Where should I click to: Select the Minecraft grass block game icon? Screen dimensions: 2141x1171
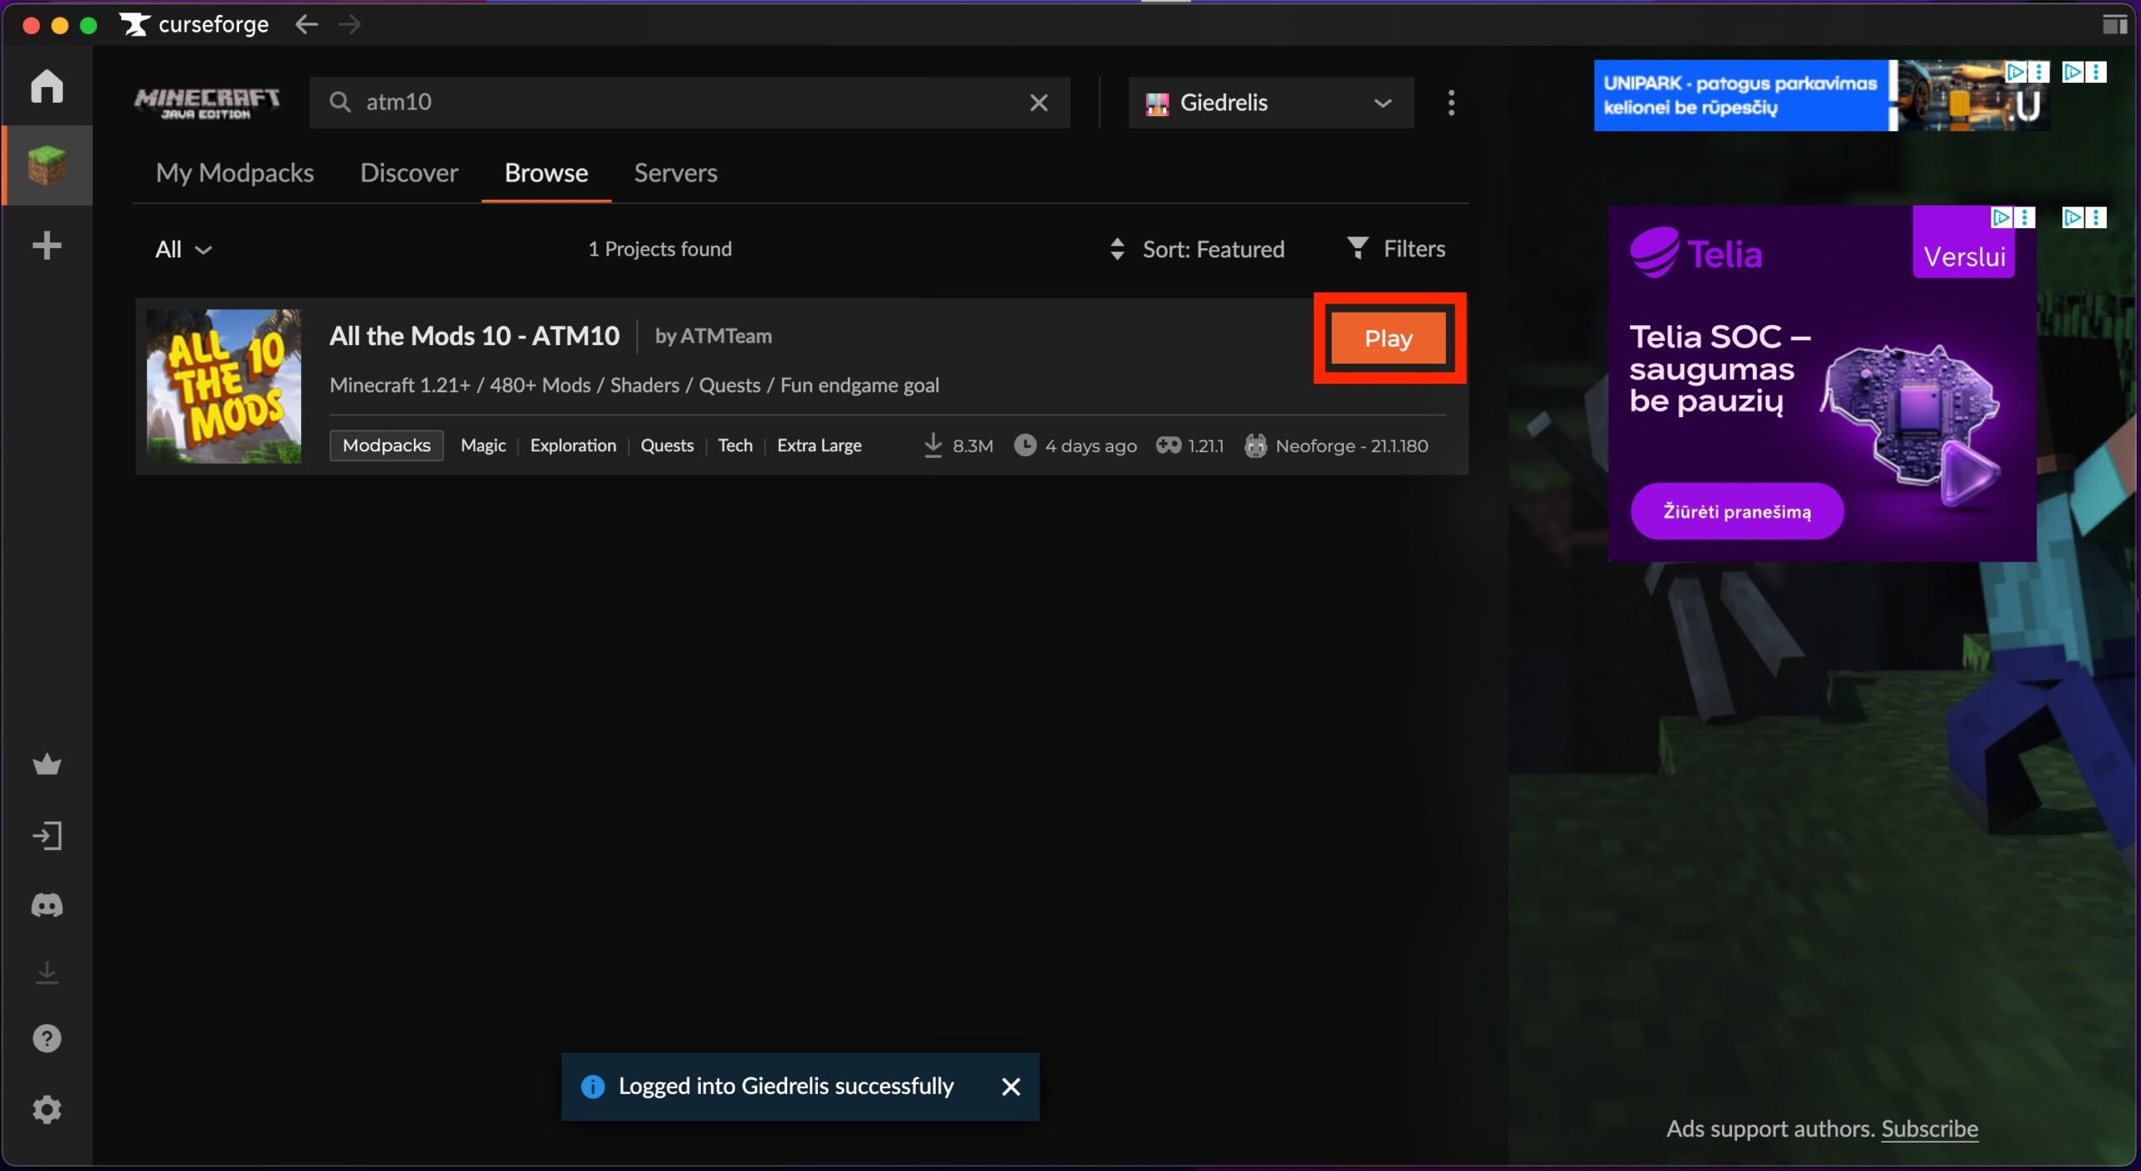[x=47, y=165]
